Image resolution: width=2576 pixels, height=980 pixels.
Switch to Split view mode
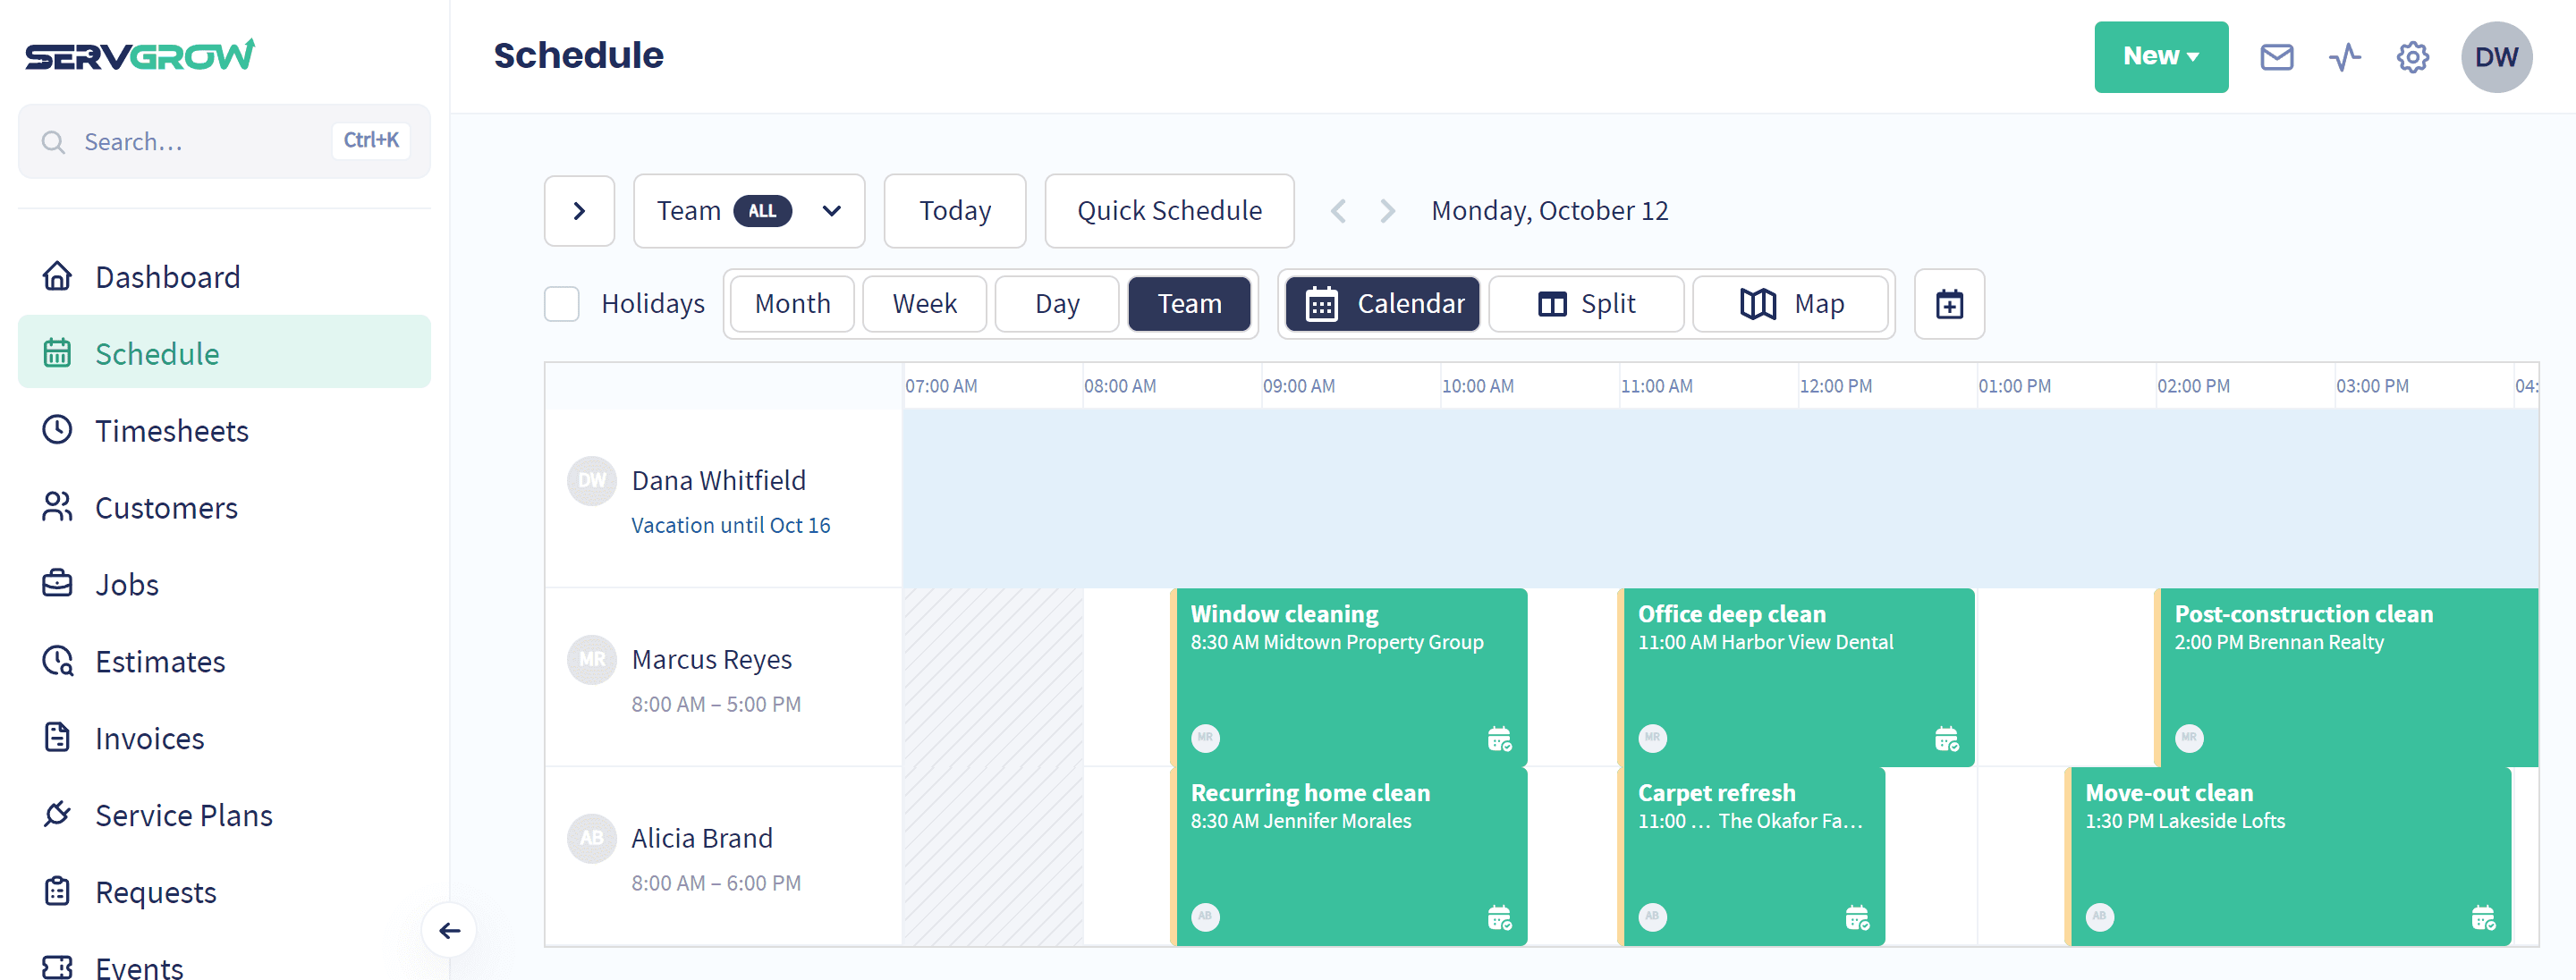point(1586,304)
